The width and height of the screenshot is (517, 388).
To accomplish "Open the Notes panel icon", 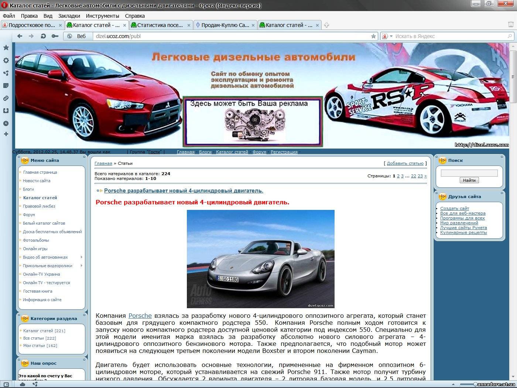I will 6,85.
